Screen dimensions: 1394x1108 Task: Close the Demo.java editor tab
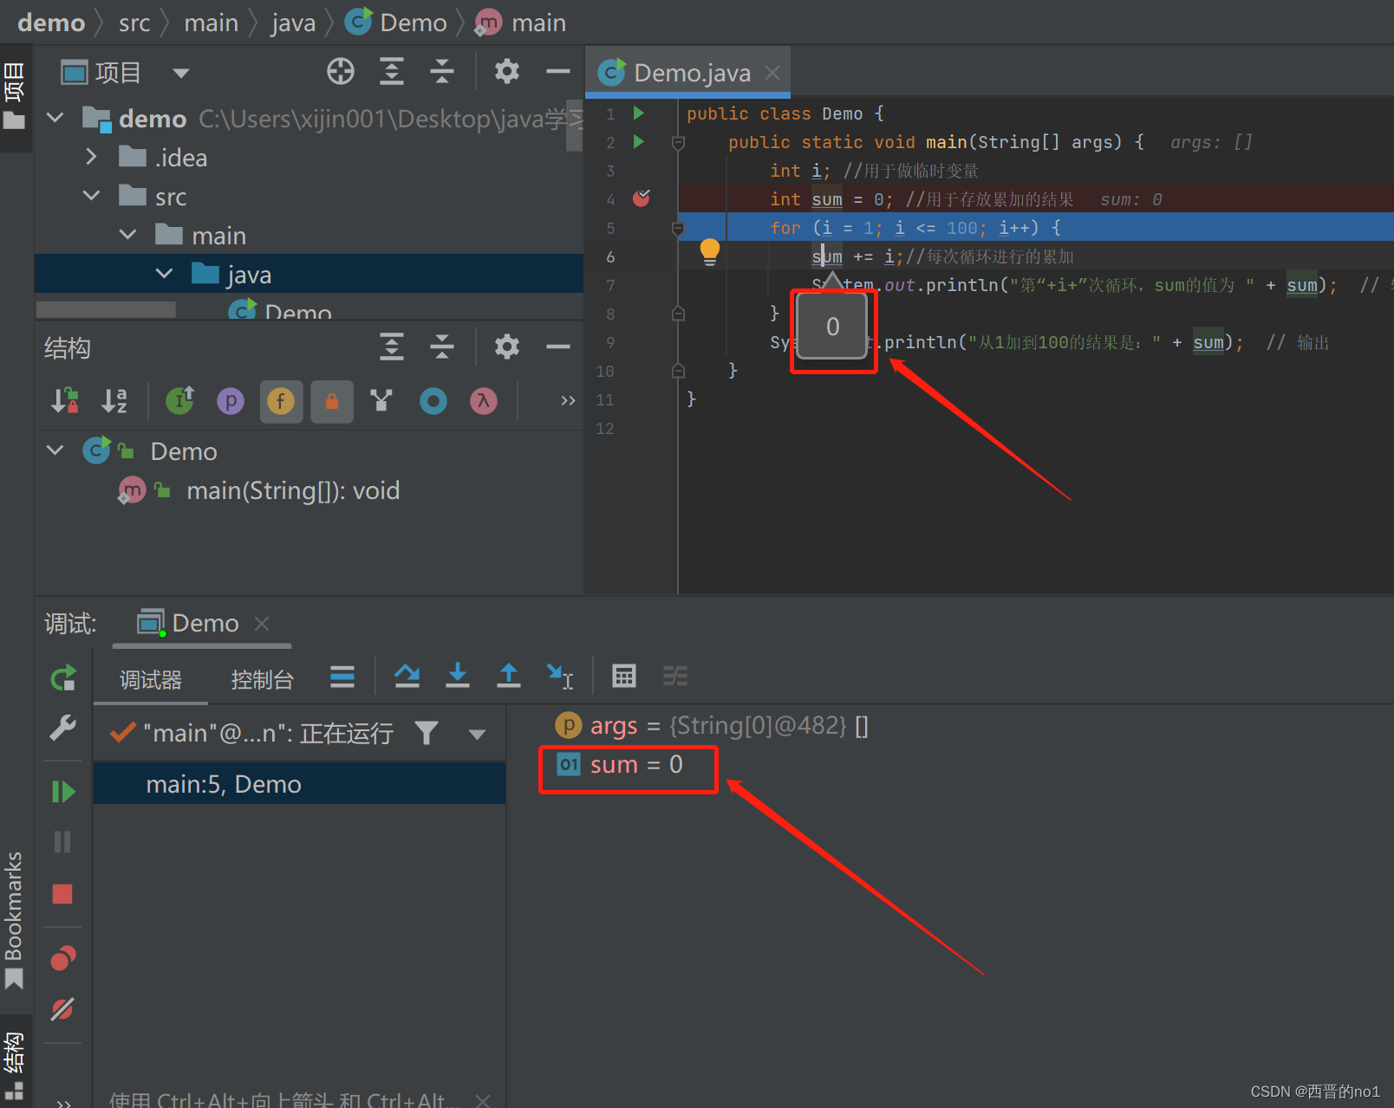coord(772,73)
